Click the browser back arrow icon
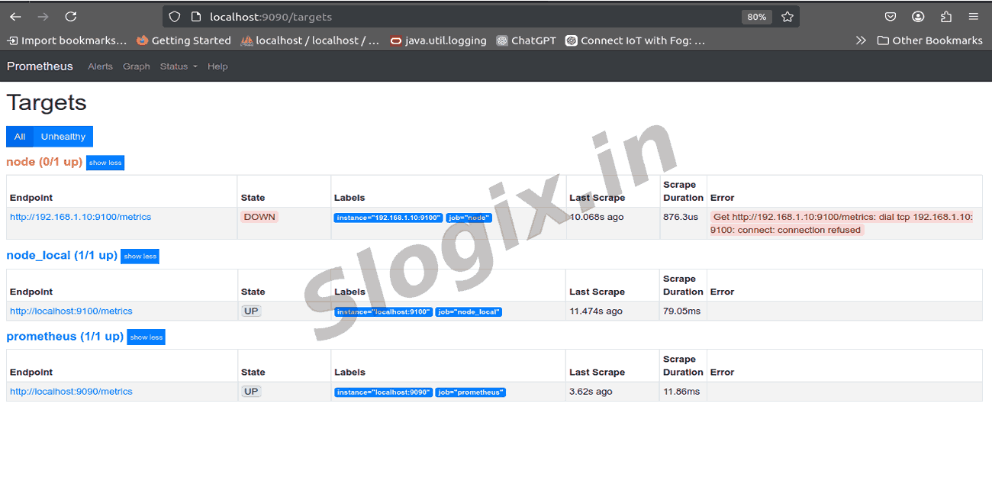 point(15,17)
